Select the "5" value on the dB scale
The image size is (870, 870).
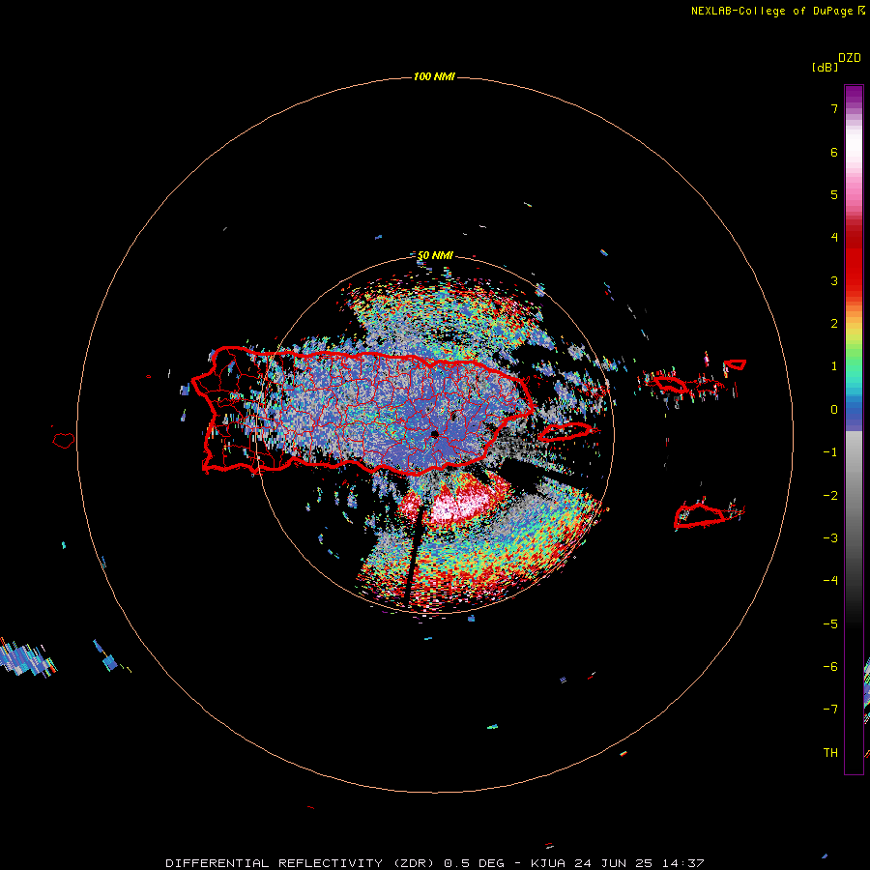(834, 194)
